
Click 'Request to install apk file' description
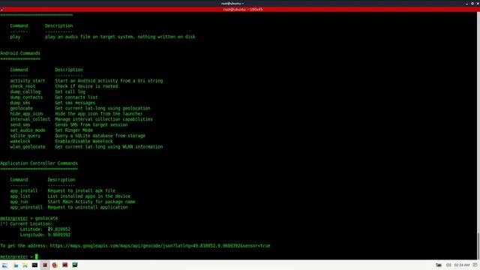[x=82, y=190]
